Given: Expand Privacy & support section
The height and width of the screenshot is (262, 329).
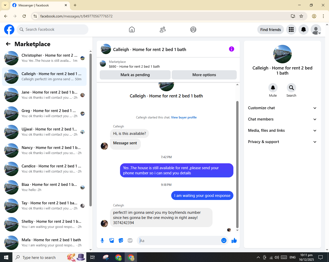Looking at the screenshot, I should click(x=282, y=142).
